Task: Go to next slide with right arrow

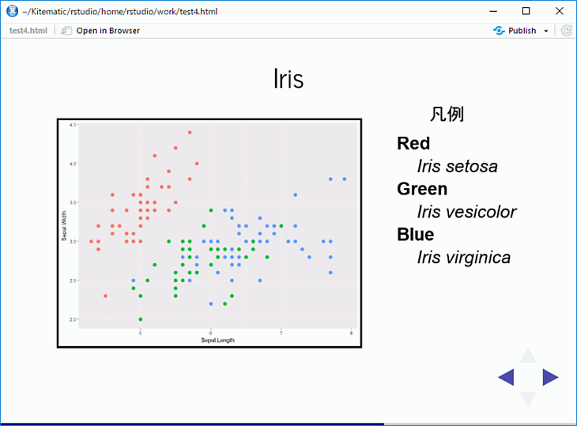Action: click(550, 377)
